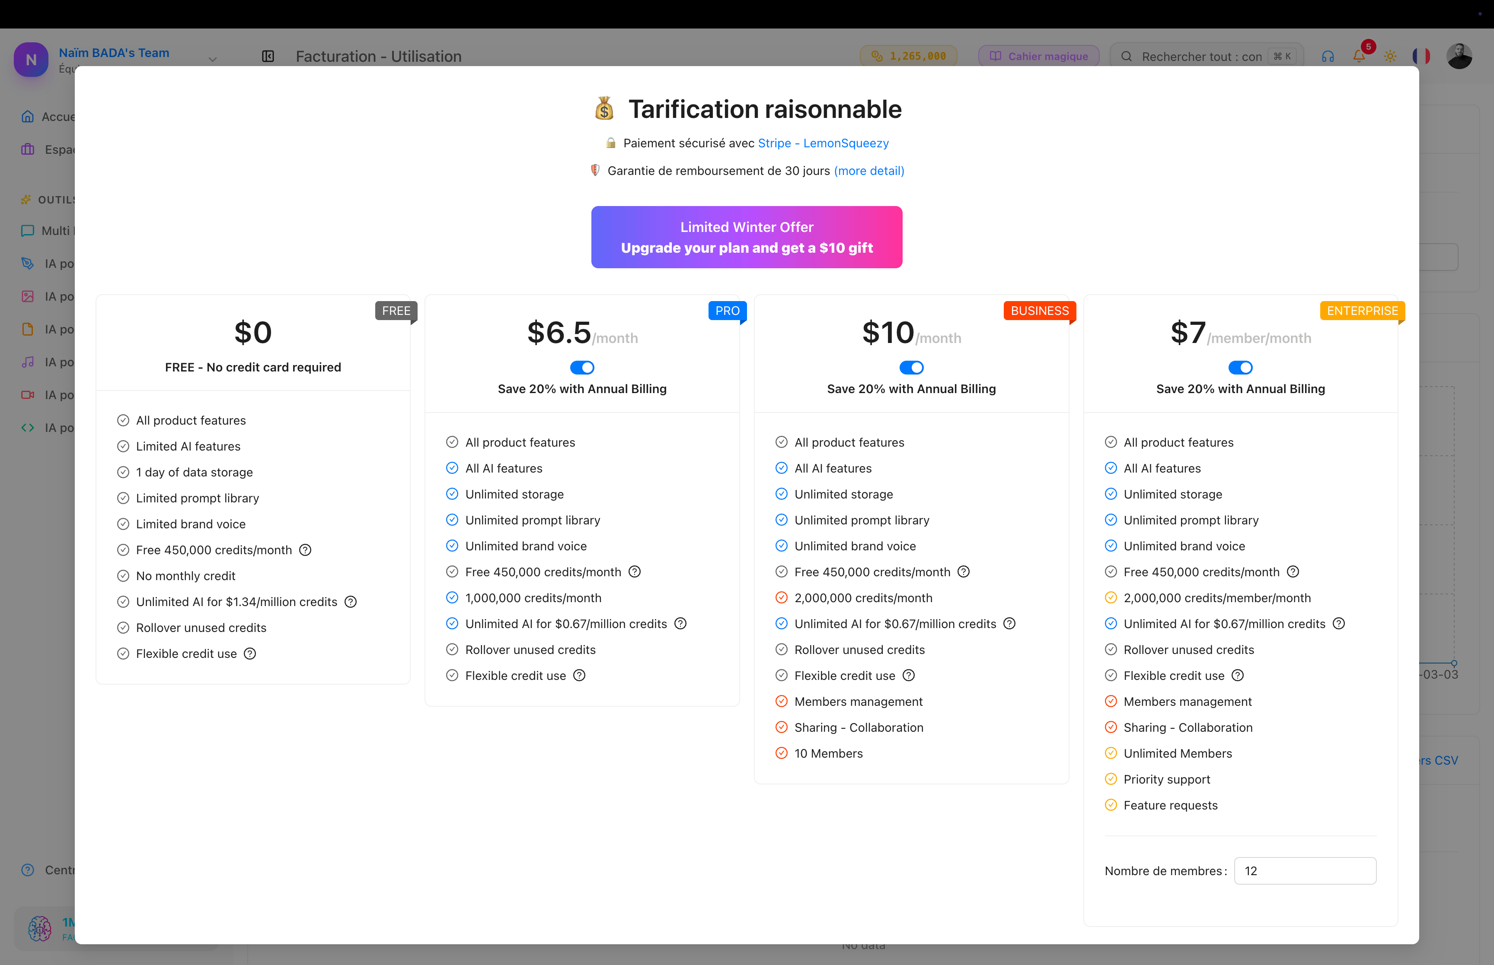This screenshot has height=965, width=1494.
Task: Show help for Free 450,000 credits in Free plan
Action: pyautogui.click(x=305, y=549)
